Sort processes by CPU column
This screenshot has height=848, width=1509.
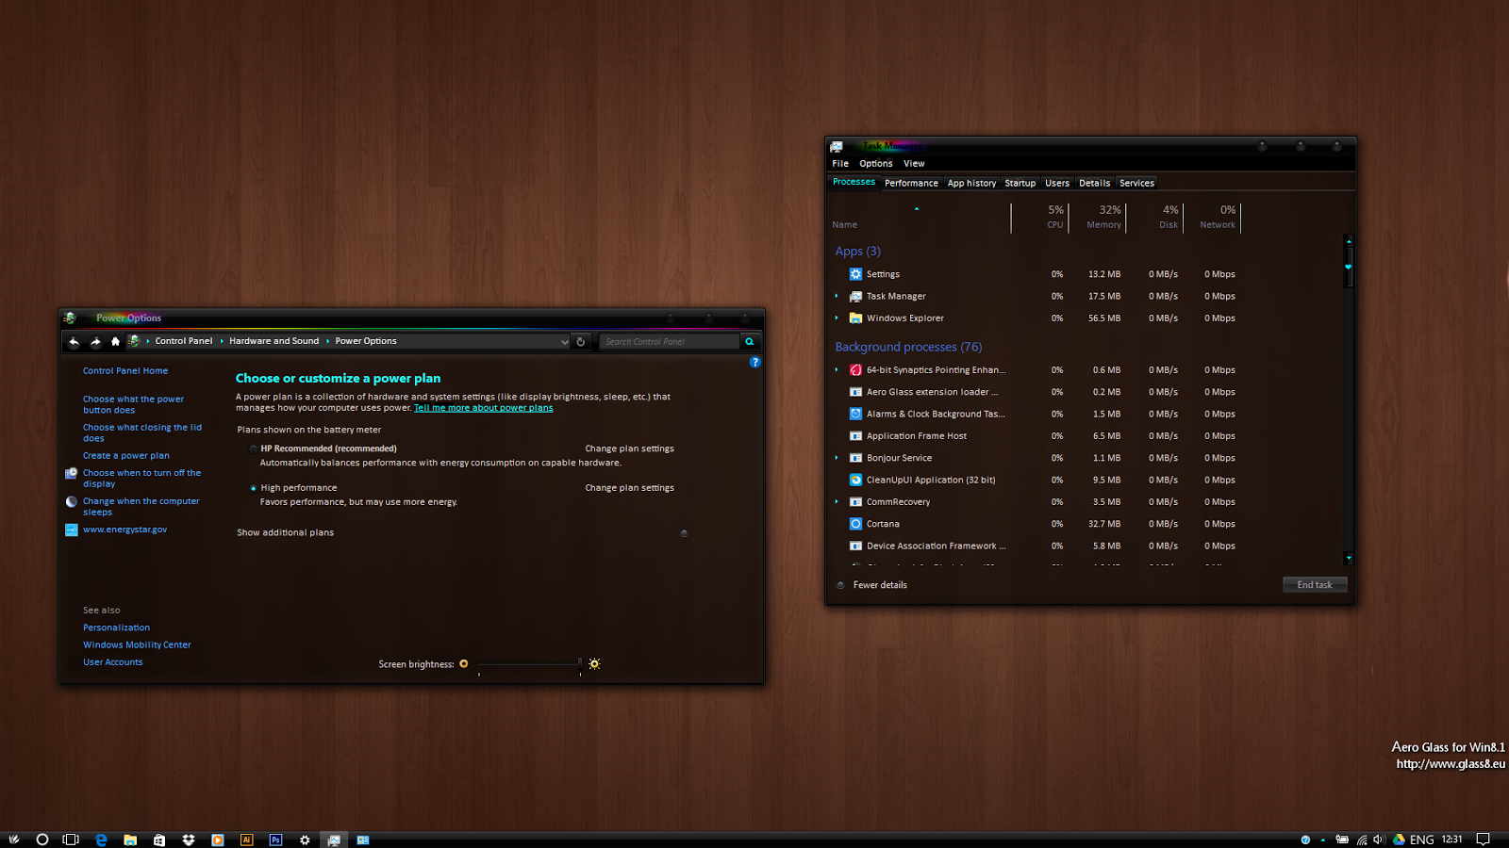1040,218
